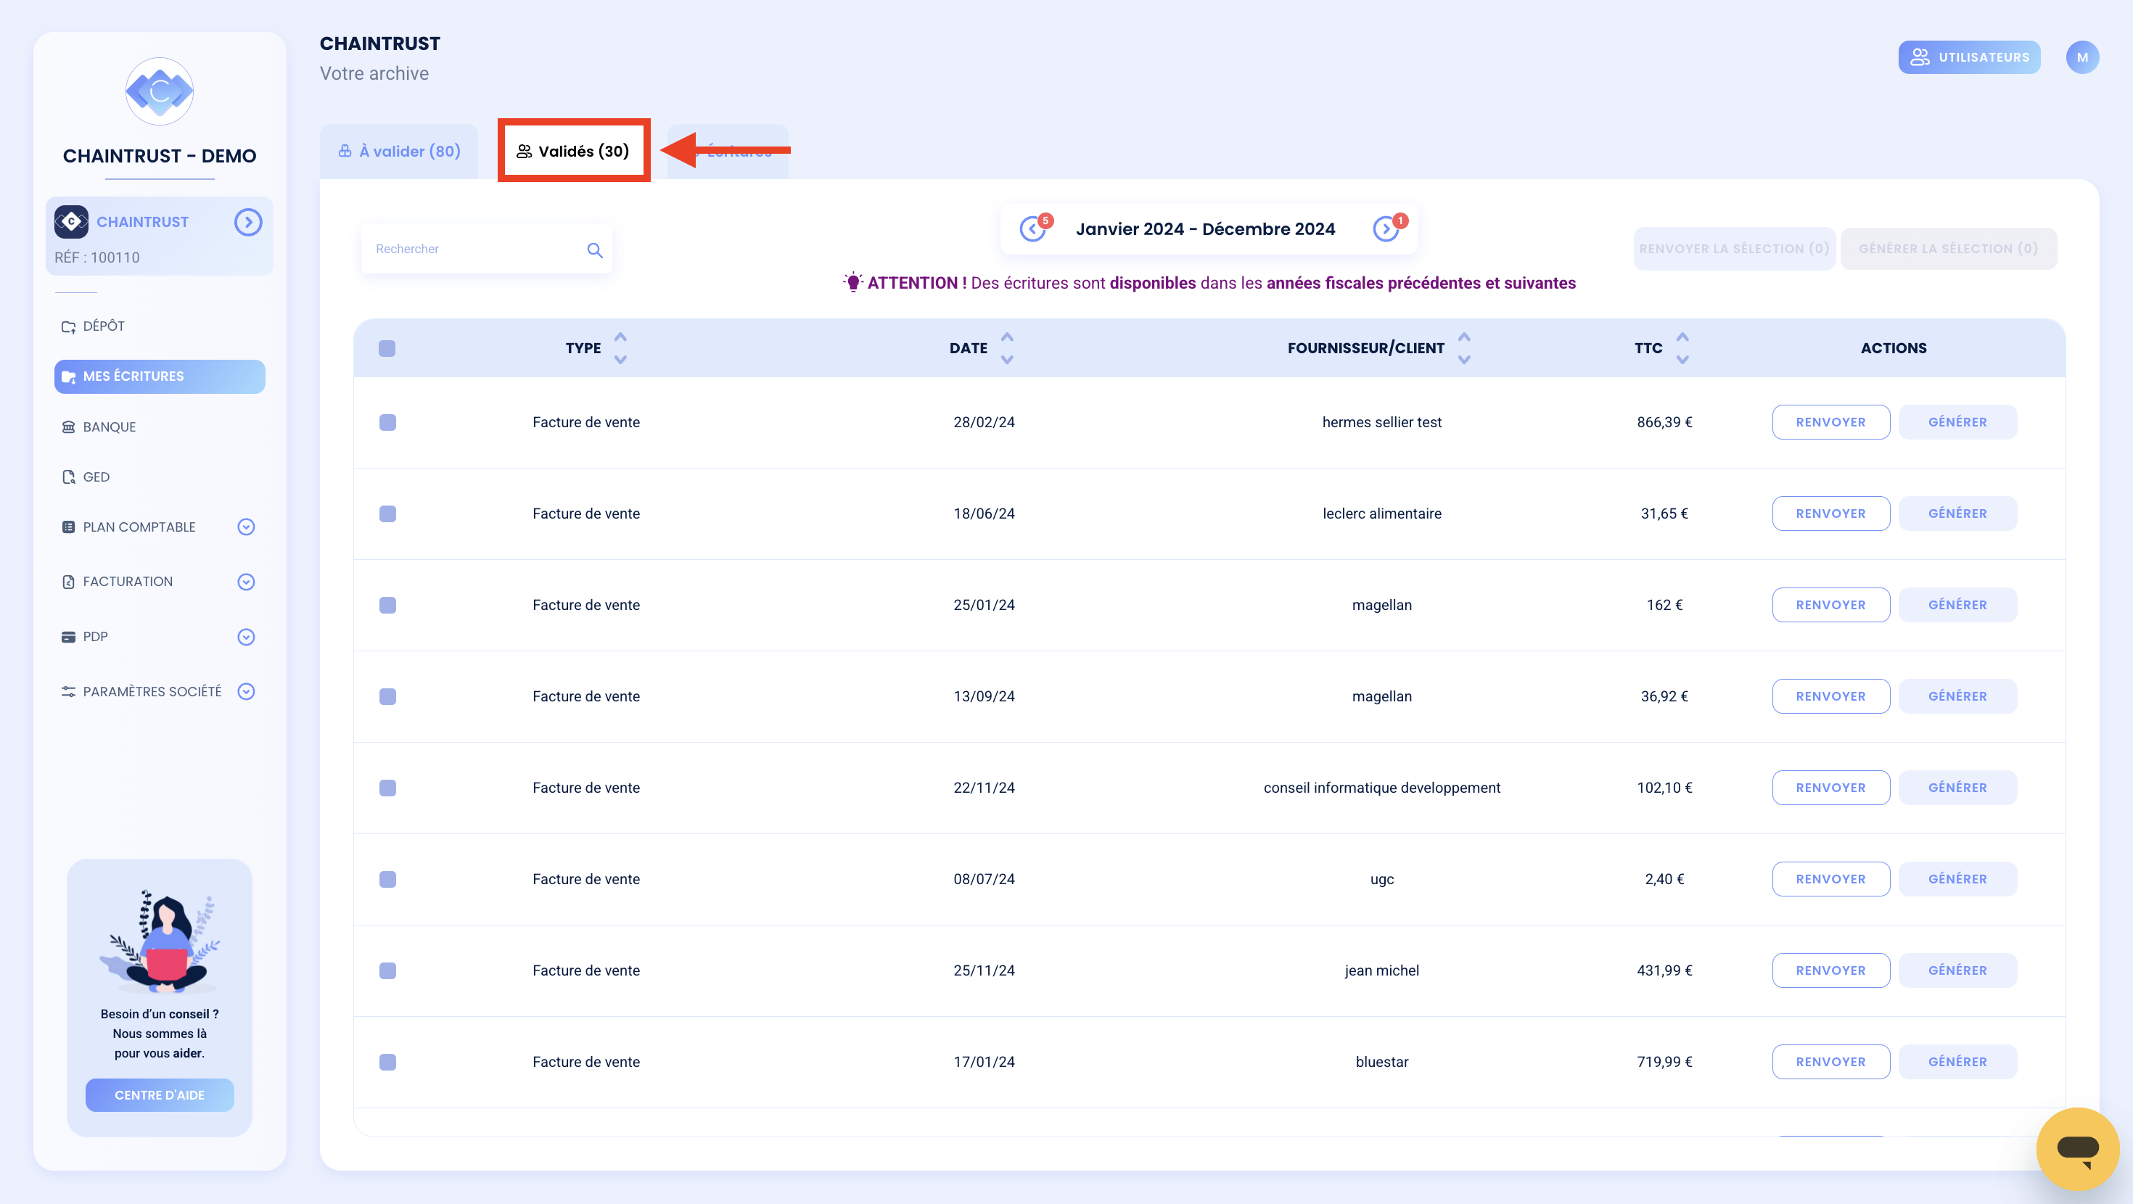Select MES ÉCRITURES in sidebar

pyautogui.click(x=160, y=376)
